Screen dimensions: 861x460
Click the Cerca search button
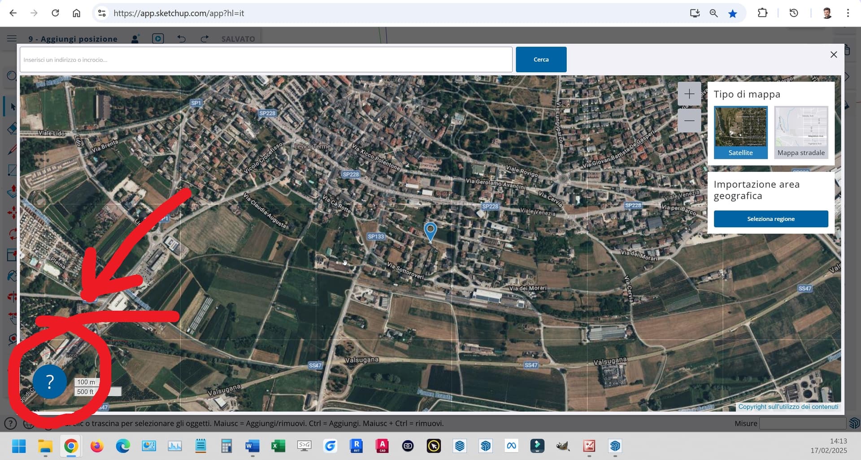[x=541, y=60]
